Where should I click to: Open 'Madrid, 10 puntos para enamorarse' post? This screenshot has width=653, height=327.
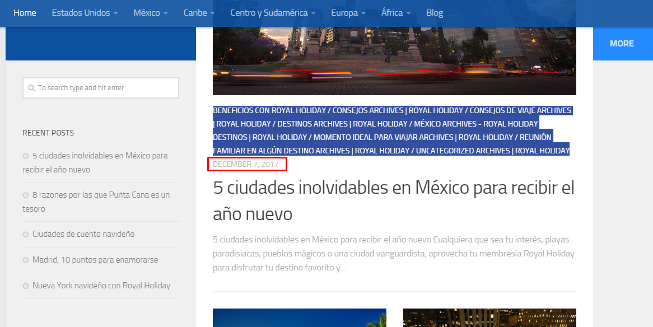[95, 260]
